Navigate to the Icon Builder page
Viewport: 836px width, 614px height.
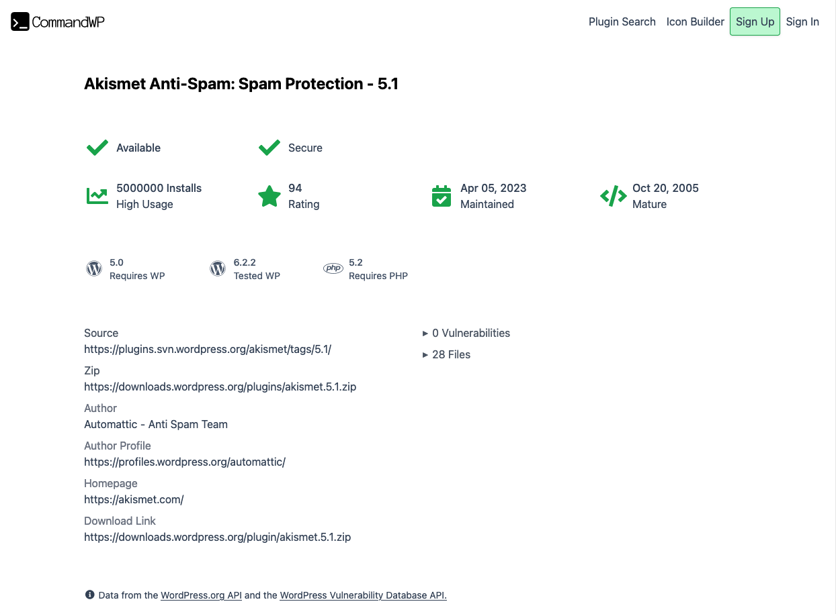pyautogui.click(x=695, y=21)
